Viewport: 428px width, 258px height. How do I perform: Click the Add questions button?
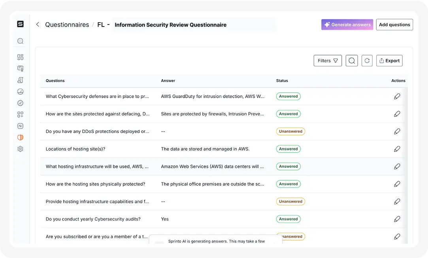394,25
